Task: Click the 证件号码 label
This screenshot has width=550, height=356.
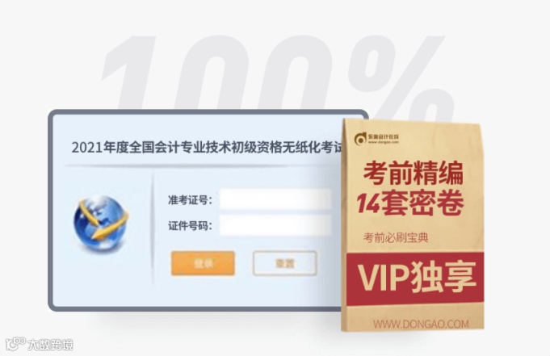Action: pyautogui.click(x=190, y=226)
